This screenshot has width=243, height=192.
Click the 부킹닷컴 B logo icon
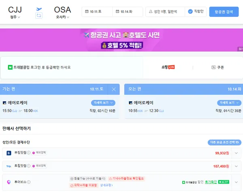tap(9, 153)
